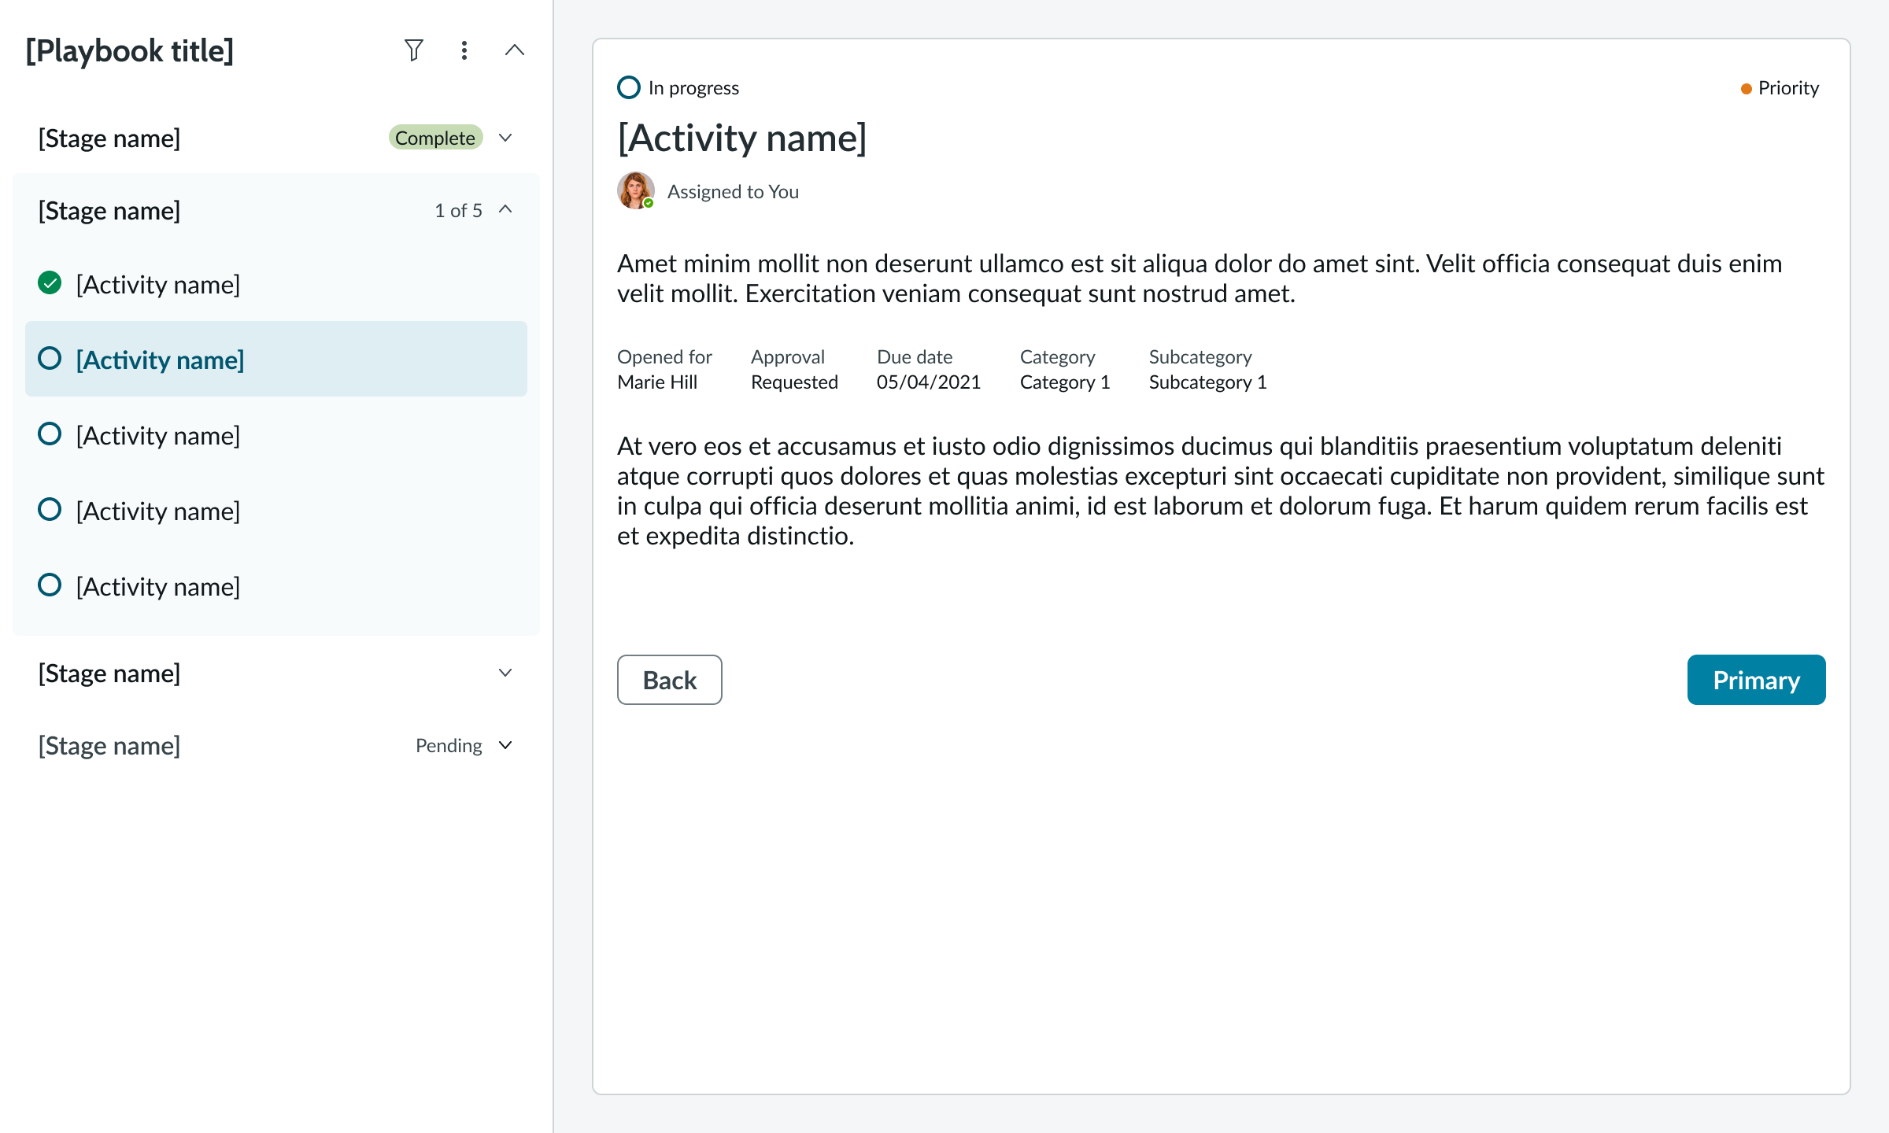
Task: Click circle icon of highlighted activity
Action: pyautogui.click(x=50, y=359)
